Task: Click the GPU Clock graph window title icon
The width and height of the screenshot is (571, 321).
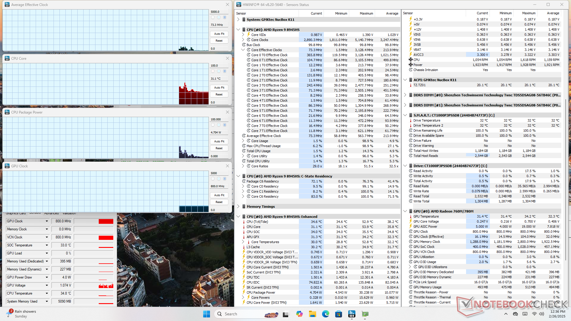Action: 7,166
